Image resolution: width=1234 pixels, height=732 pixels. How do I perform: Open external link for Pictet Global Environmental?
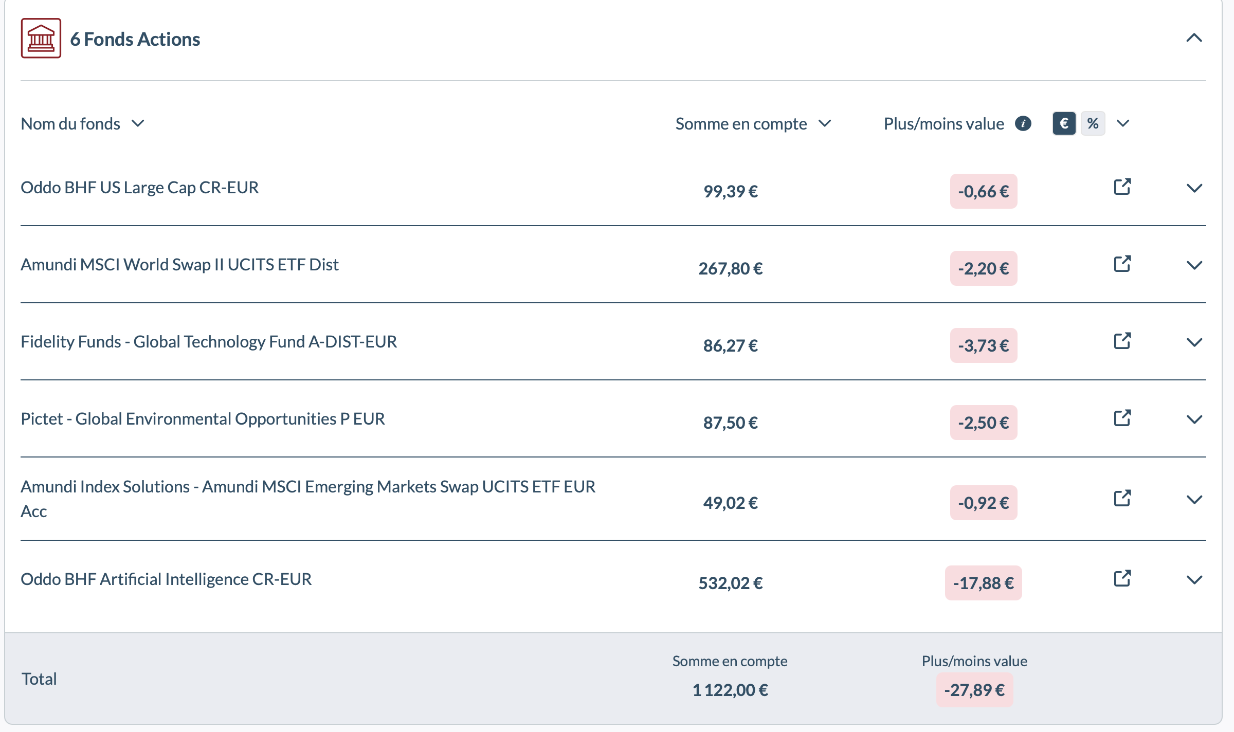1122,418
